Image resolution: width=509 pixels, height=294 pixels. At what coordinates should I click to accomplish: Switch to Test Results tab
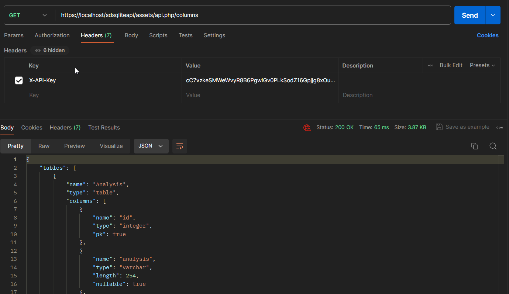pyautogui.click(x=104, y=128)
